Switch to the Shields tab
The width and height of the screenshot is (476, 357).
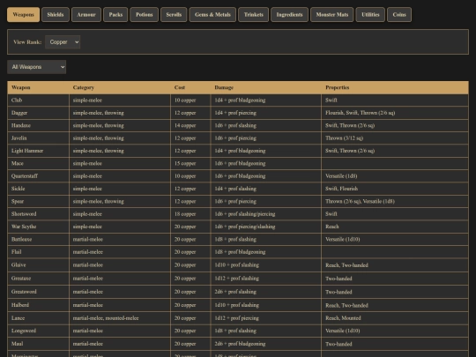click(x=56, y=15)
